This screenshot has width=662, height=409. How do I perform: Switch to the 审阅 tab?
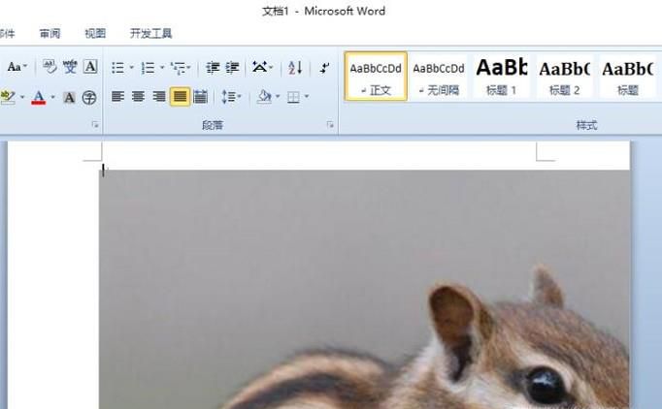coord(50,33)
